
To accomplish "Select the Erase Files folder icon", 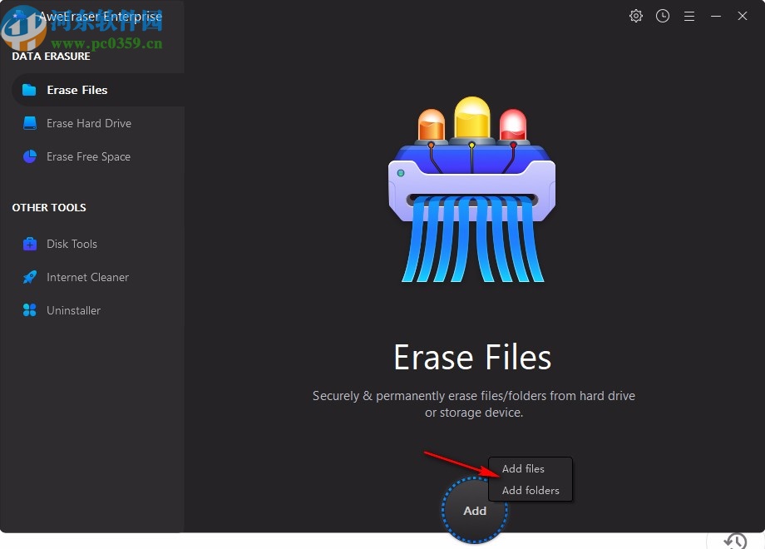I will [28, 89].
